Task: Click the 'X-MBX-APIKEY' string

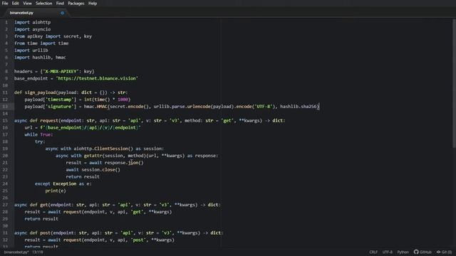Action: click(x=61, y=71)
